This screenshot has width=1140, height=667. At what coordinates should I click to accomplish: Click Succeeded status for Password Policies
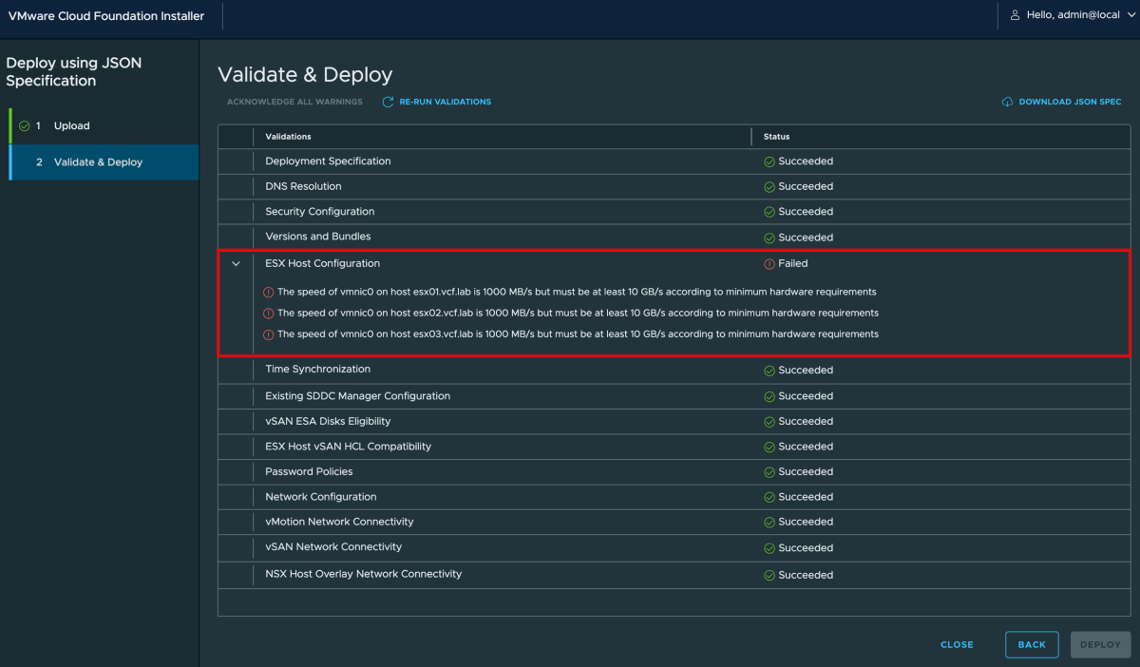806,472
